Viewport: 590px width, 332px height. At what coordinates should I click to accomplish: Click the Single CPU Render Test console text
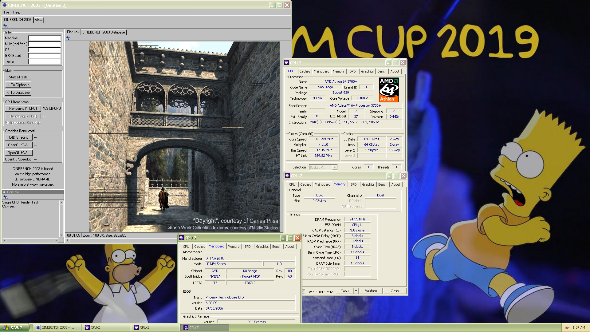coord(20,202)
